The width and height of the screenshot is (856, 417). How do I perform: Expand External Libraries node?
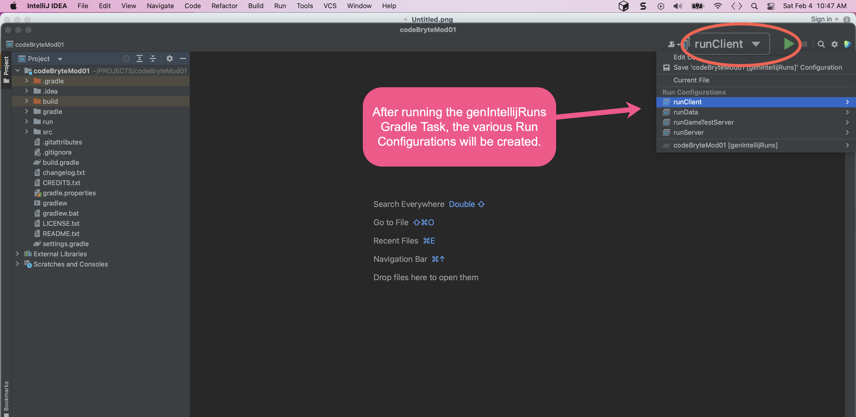click(x=18, y=254)
